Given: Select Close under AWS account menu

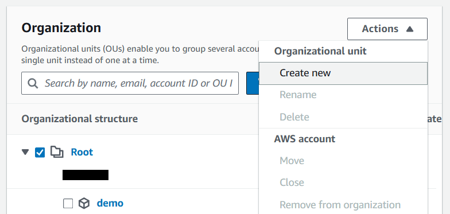Looking at the screenshot, I should click(292, 182).
